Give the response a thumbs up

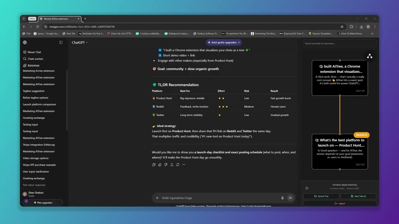coord(160,165)
